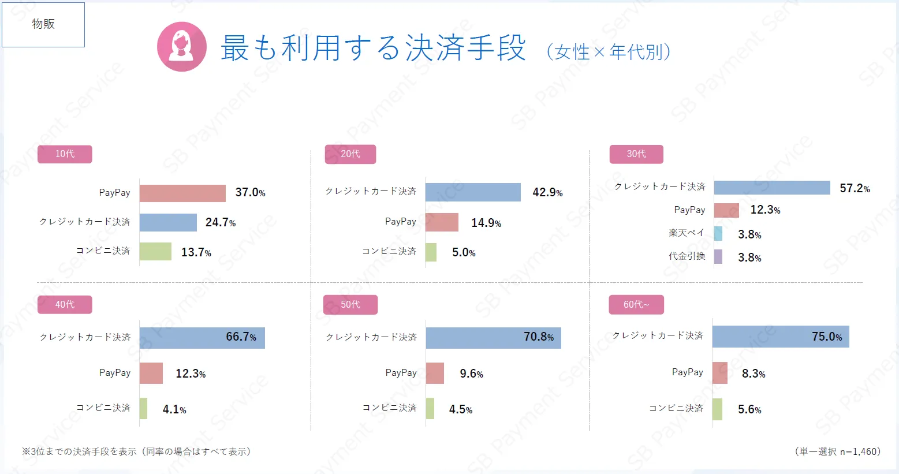Image resolution: width=899 pixels, height=474 pixels.
Task: Select the 物販 label box
Action: (43, 24)
